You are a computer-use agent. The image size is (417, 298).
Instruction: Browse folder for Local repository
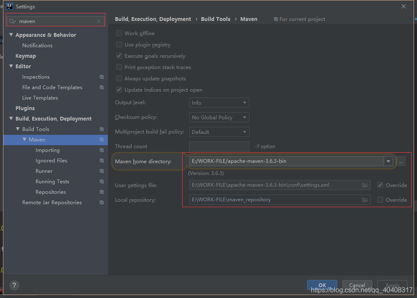pyautogui.click(x=365, y=200)
